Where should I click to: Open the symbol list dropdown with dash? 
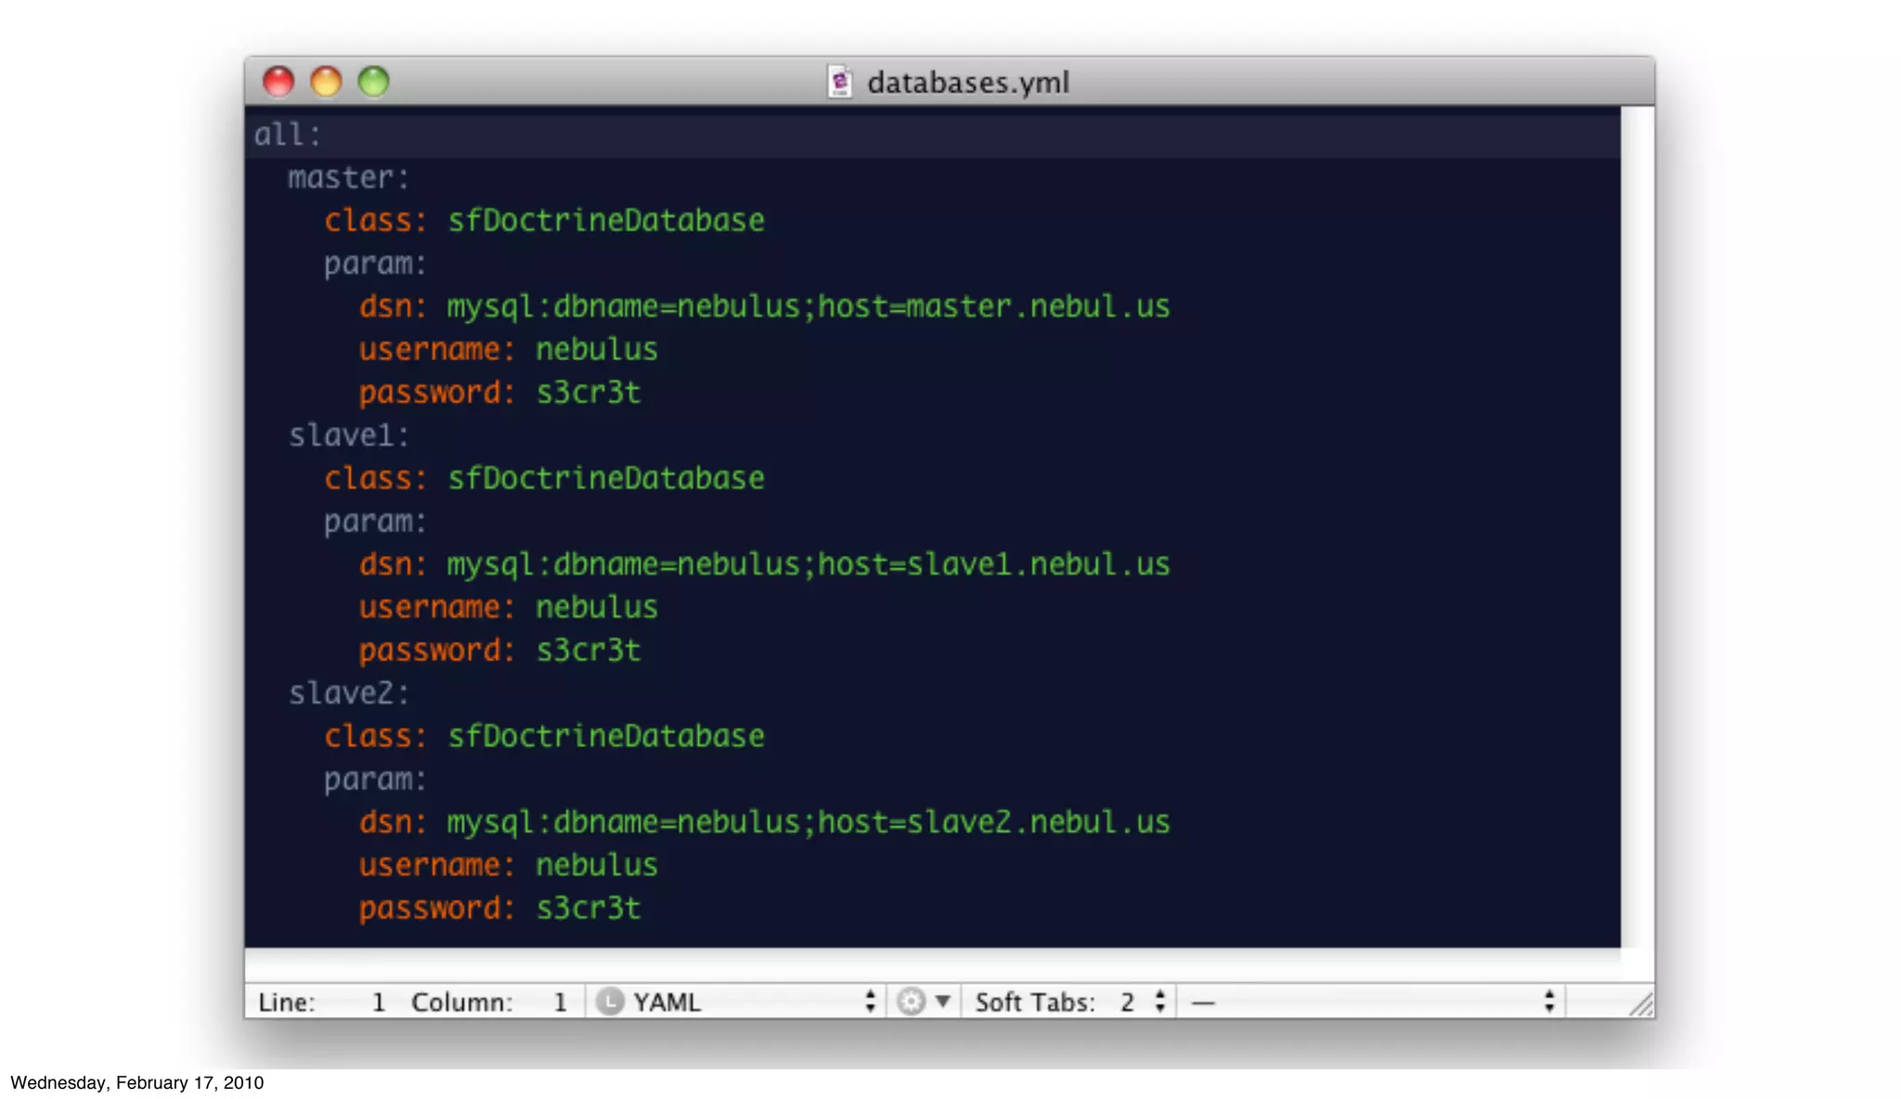pos(1371,1002)
